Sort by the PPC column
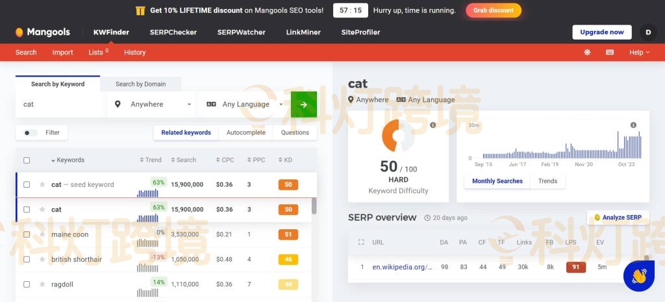Viewport: 665px width, 302px height. tap(256, 160)
